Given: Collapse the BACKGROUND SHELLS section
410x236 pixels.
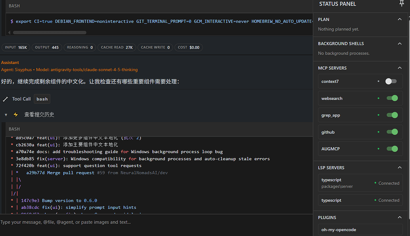Looking at the screenshot, I should click(400, 43).
